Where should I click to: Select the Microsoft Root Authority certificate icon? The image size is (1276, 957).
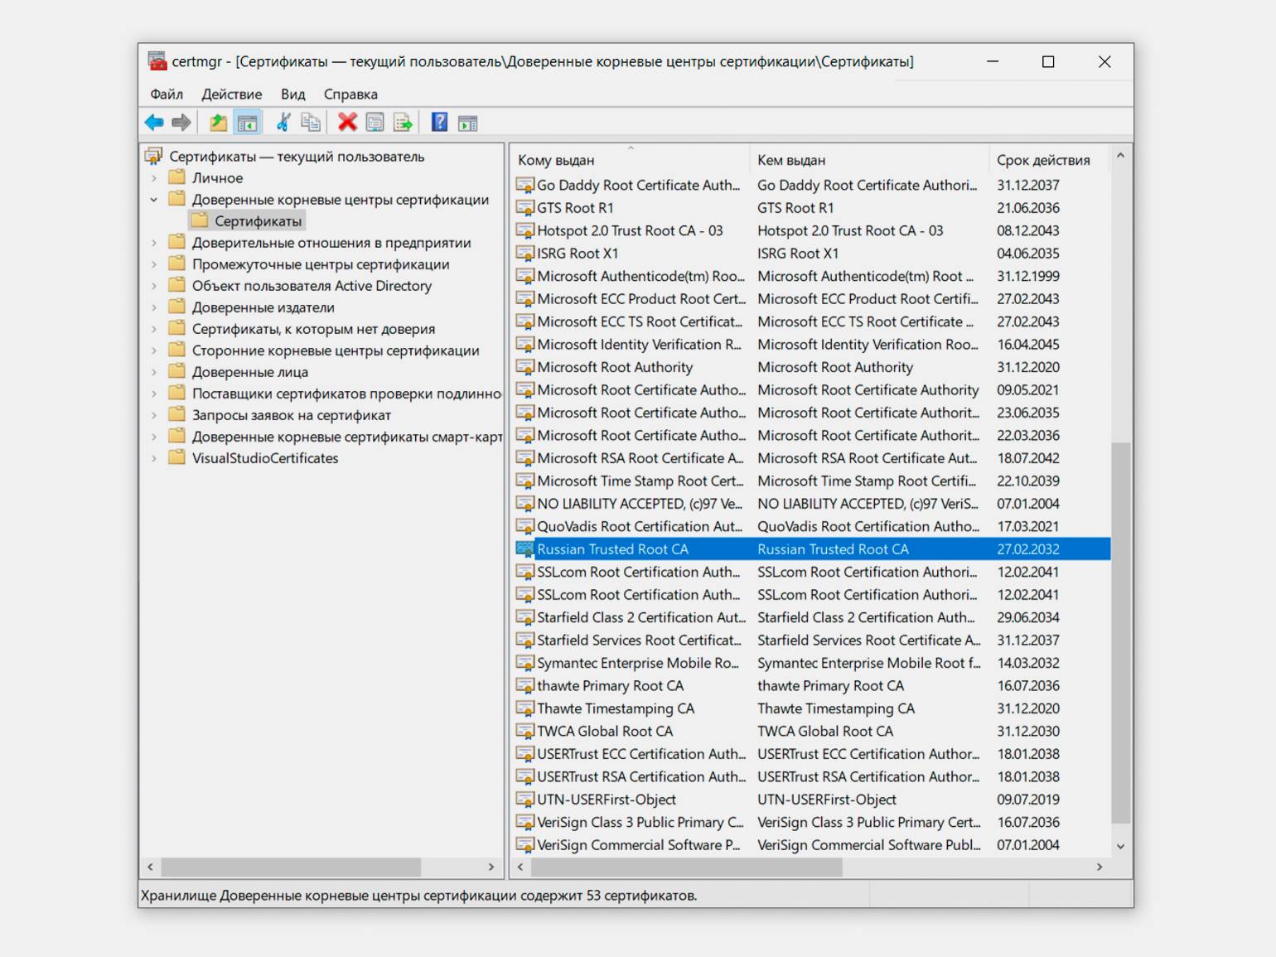(525, 367)
